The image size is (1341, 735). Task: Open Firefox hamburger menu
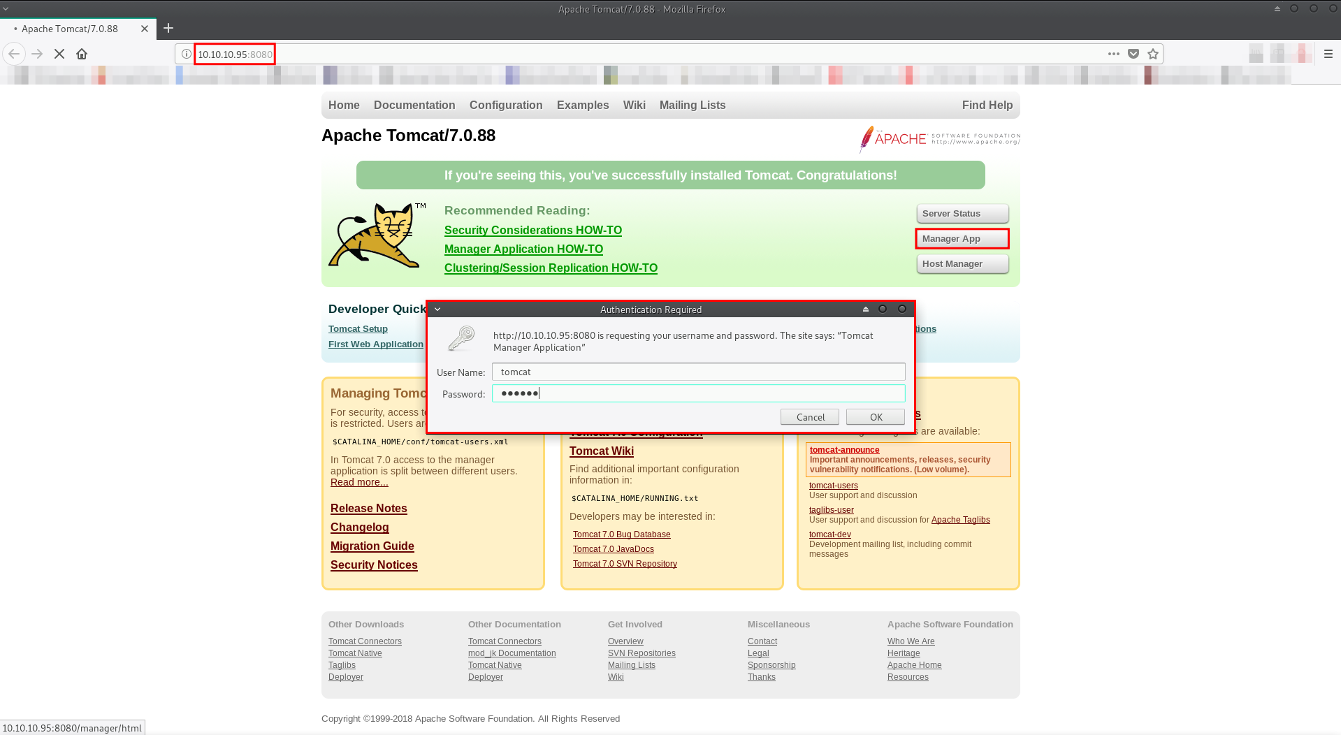point(1328,54)
